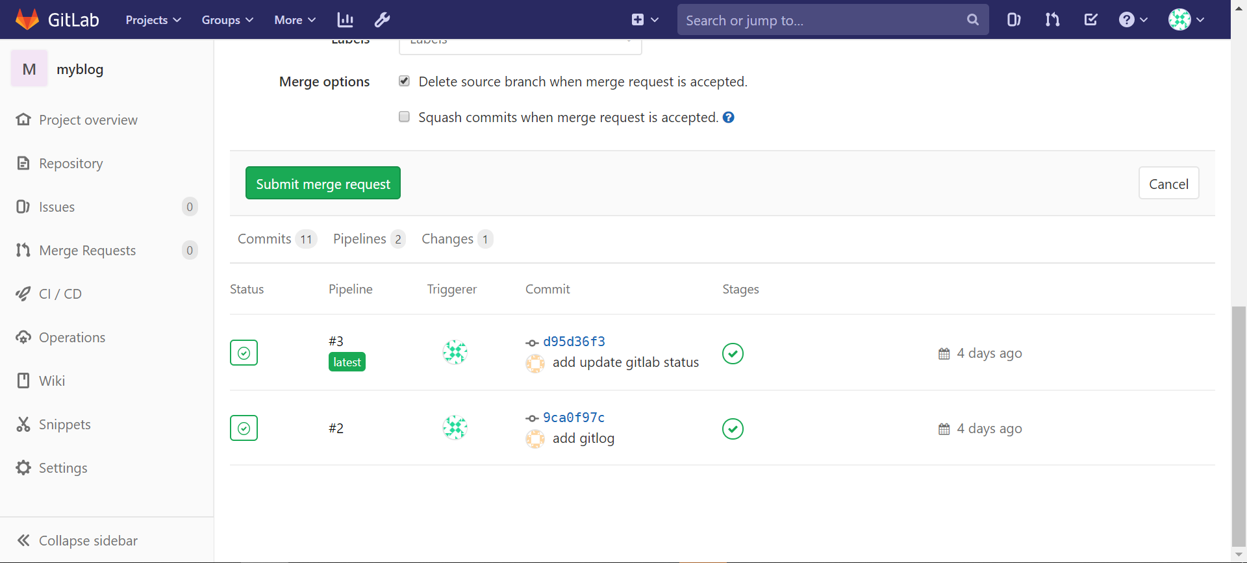Open the To-Do list icon

1091,19
